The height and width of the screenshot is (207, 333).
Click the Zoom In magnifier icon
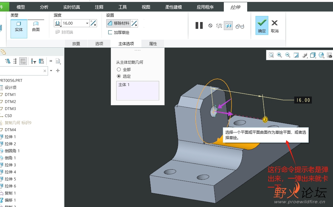(x=280, y=55)
